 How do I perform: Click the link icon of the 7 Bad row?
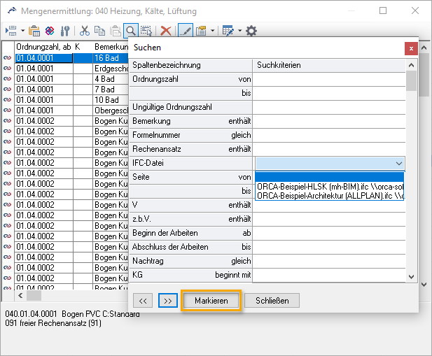[8, 90]
